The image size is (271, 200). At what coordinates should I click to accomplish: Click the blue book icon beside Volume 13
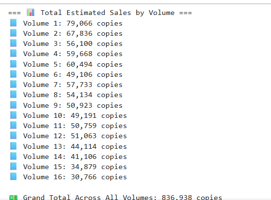click(13, 146)
